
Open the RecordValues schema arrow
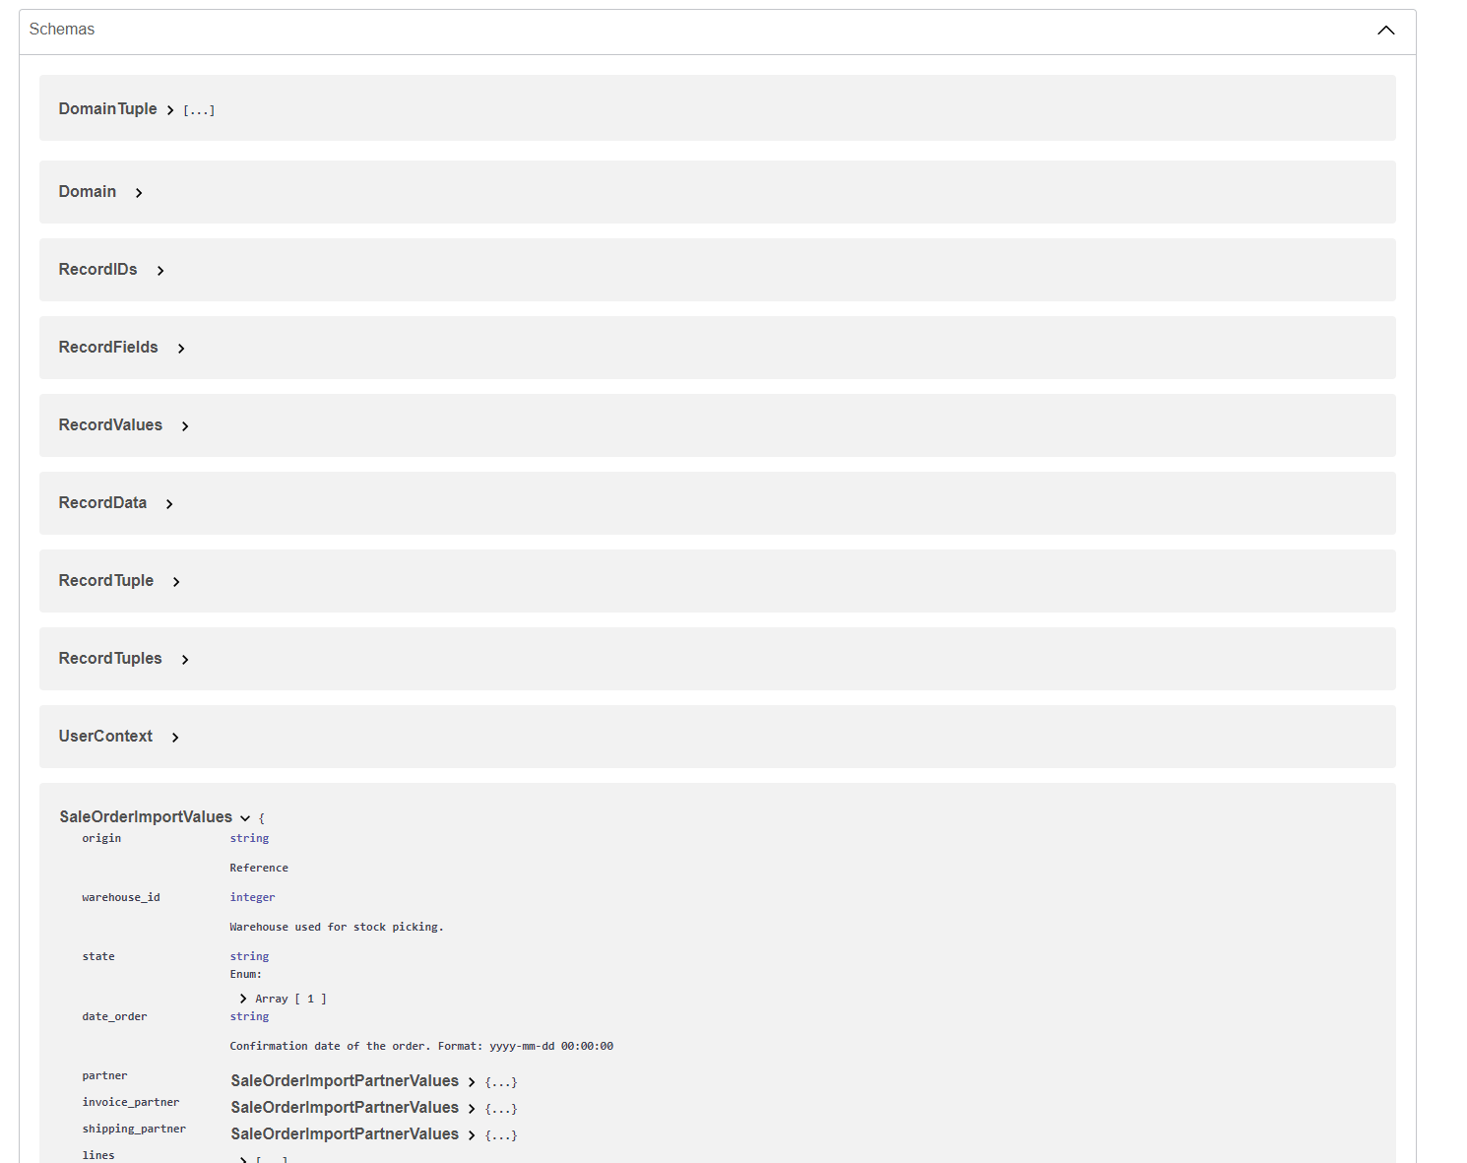(x=185, y=426)
